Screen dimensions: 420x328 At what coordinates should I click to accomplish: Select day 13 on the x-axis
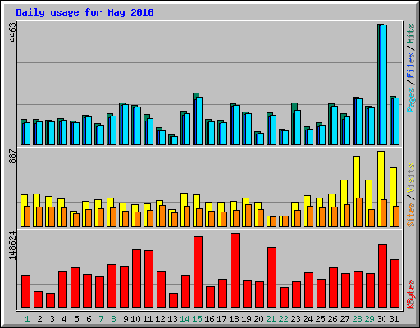click(x=172, y=319)
